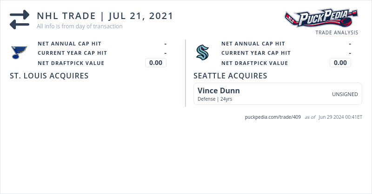Click the Trade Analysis label
The width and height of the screenshot is (372, 194).
[x=337, y=32]
